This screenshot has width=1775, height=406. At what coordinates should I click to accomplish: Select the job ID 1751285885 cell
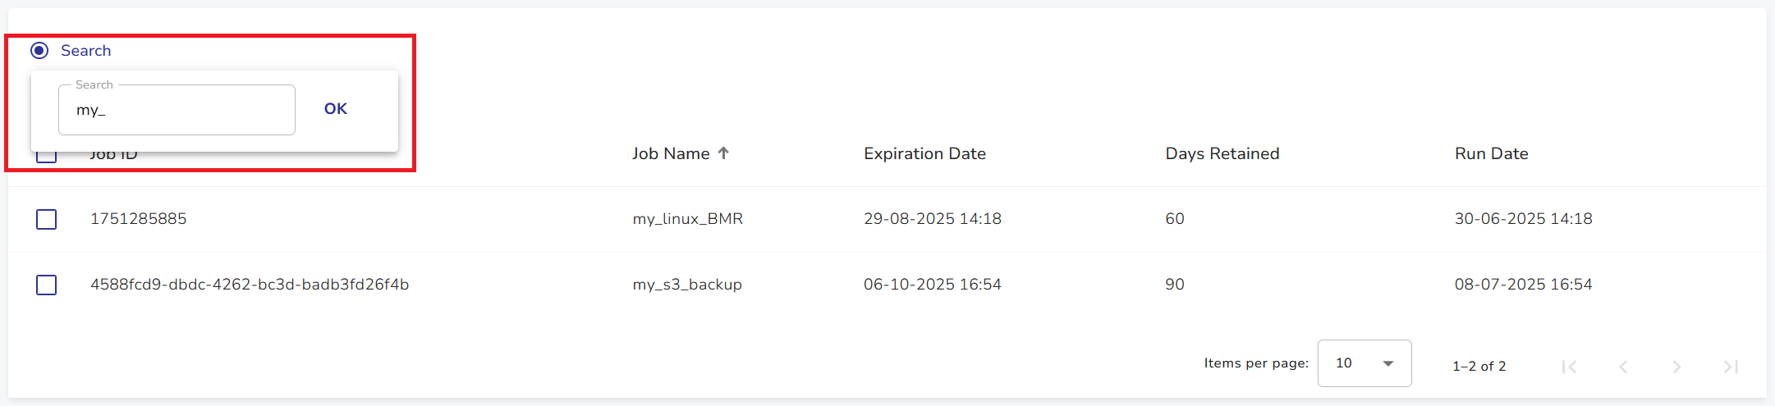[x=139, y=219]
